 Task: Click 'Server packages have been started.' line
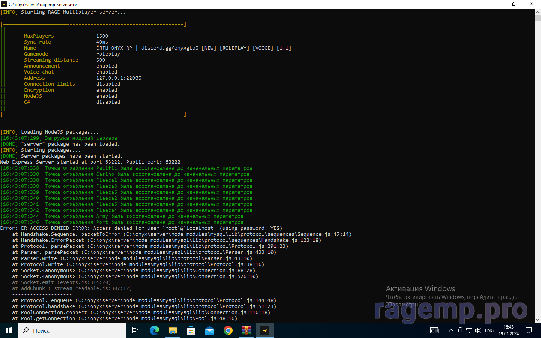click(x=62, y=156)
